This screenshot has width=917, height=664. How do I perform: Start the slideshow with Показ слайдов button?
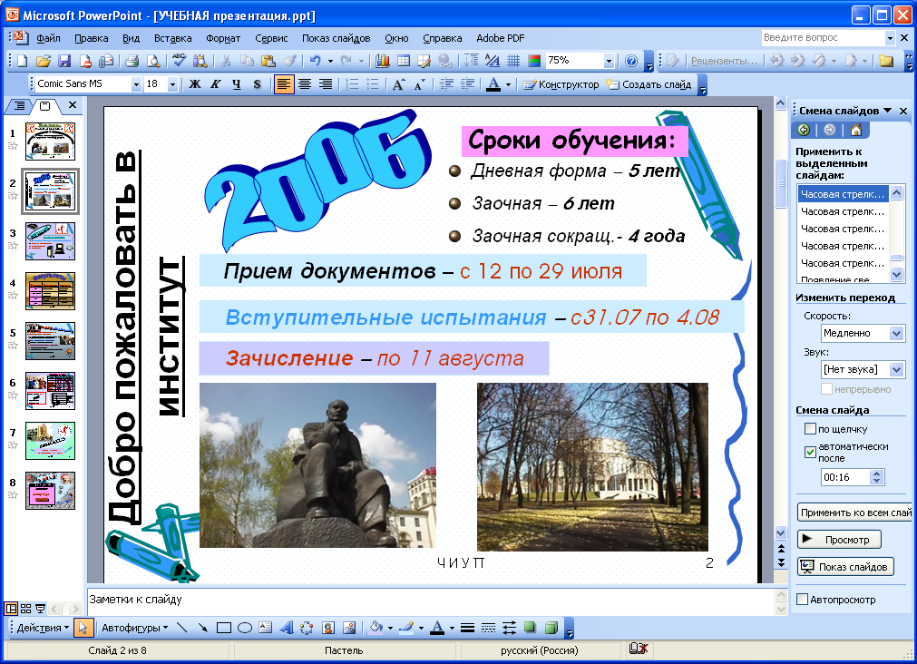(845, 566)
